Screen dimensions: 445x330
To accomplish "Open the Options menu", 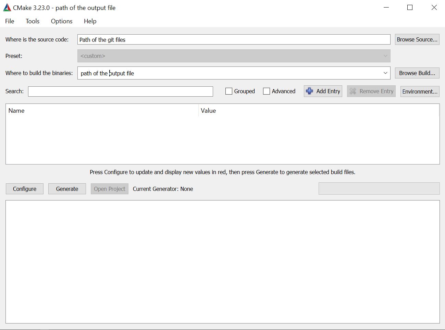I will pos(62,21).
